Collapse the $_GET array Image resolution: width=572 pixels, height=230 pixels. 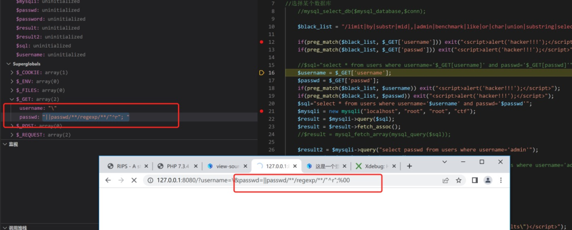pyautogui.click(x=13, y=99)
